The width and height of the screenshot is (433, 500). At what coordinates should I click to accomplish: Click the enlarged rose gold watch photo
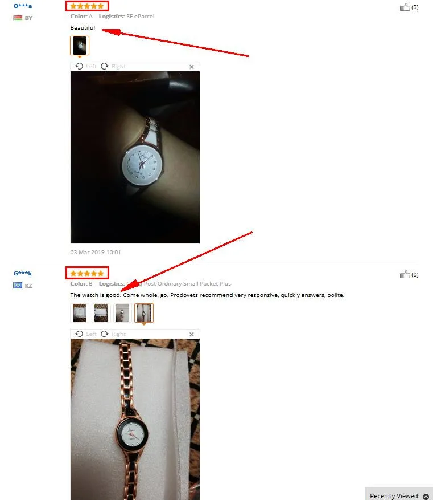[135, 419]
